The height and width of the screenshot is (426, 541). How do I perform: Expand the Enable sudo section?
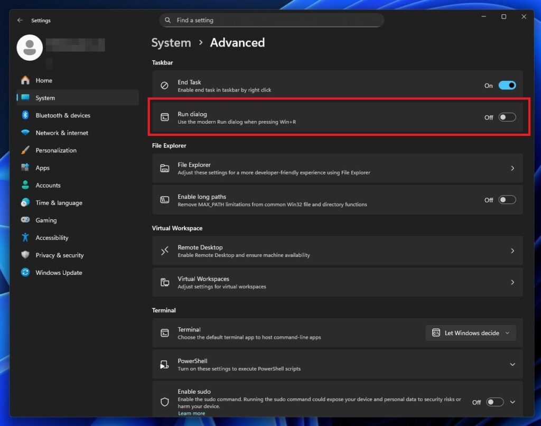pos(511,402)
